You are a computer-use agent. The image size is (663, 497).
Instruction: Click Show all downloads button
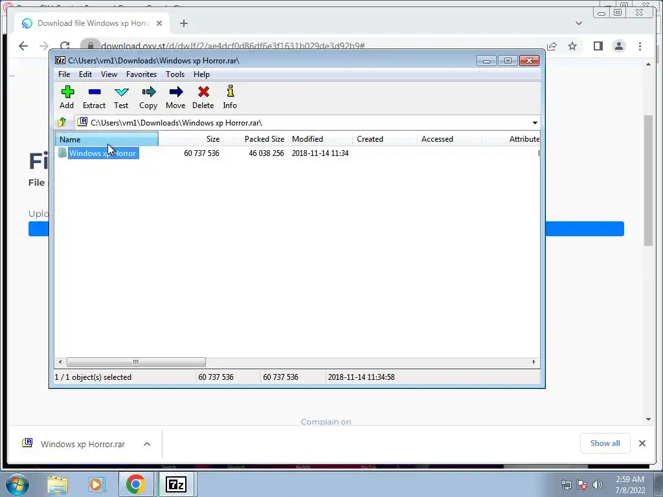[x=605, y=443]
